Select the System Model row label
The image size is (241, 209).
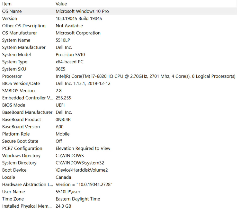click(16, 55)
